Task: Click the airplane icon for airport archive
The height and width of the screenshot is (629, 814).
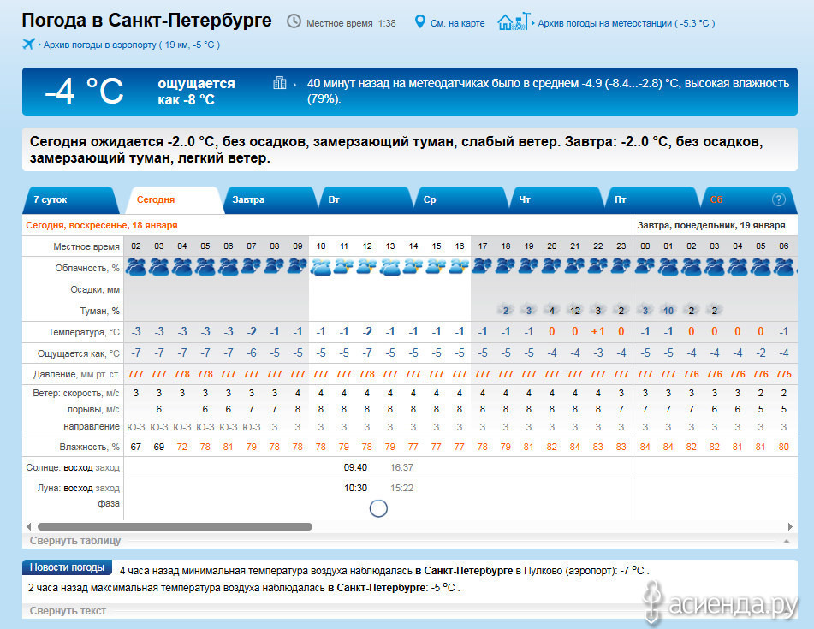Action: pyautogui.click(x=28, y=44)
